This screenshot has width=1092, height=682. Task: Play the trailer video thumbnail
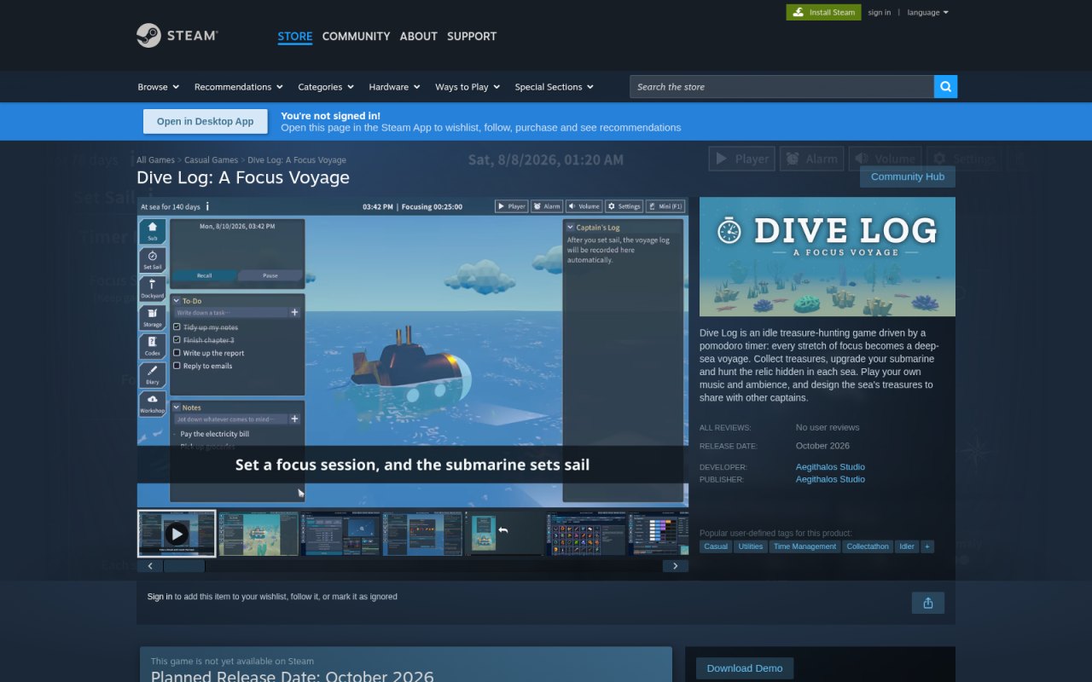pos(177,534)
